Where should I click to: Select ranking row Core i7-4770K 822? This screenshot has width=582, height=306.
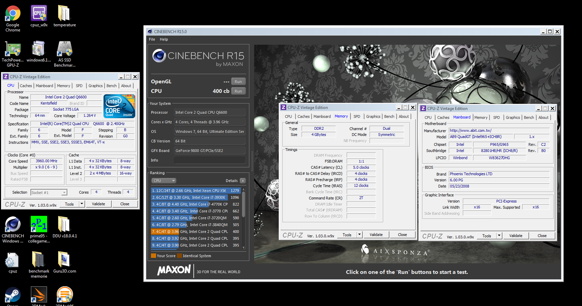(x=196, y=204)
